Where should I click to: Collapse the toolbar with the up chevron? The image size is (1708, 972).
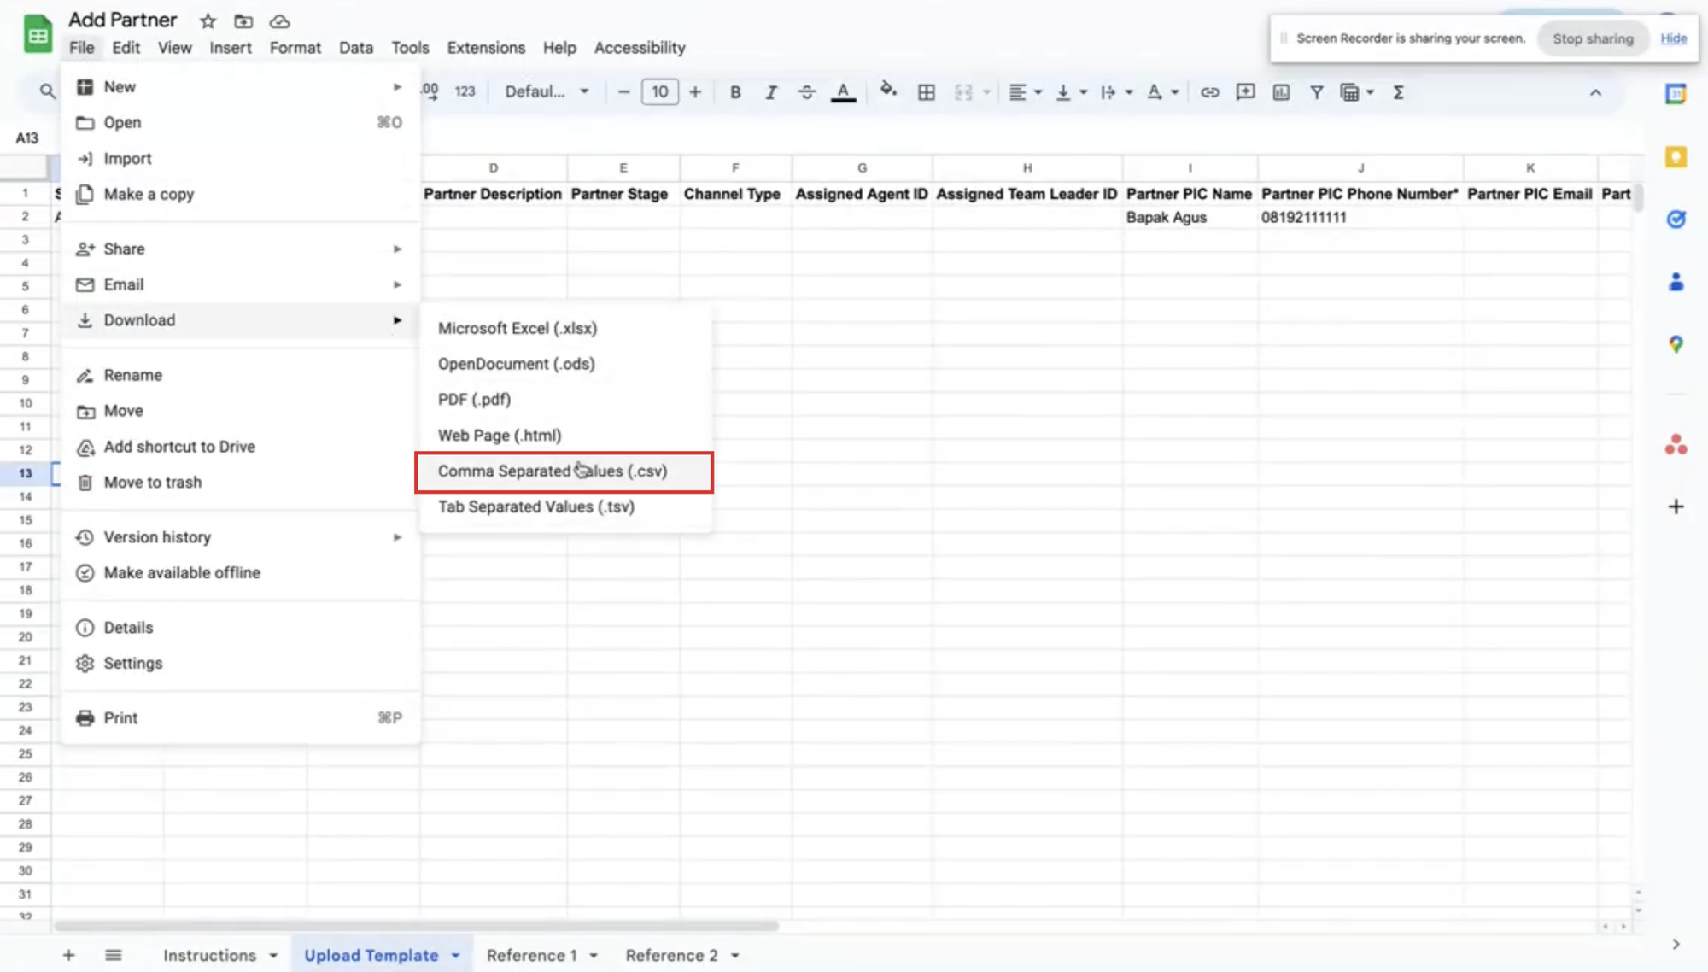point(1595,92)
